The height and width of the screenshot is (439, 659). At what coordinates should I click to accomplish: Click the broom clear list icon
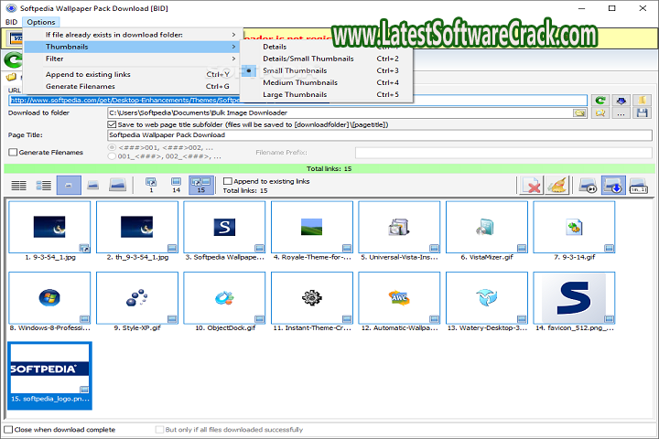click(x=556, y=186)
